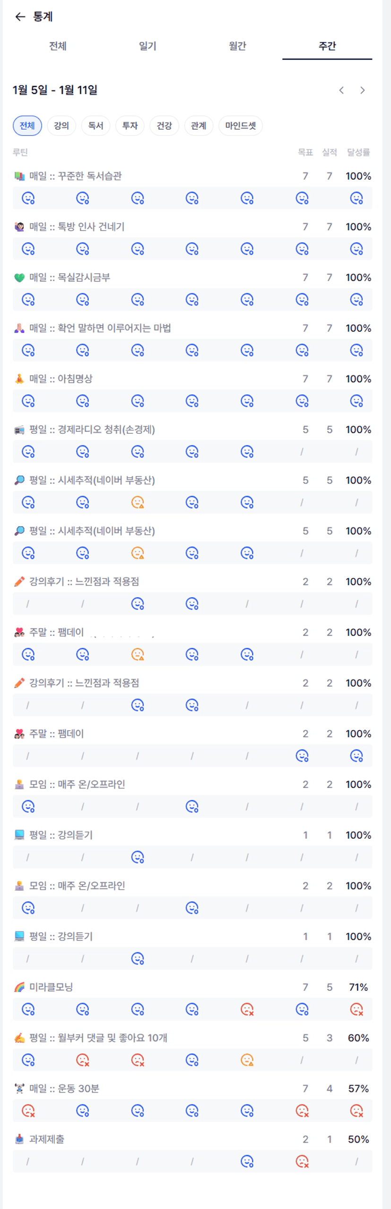Click the radio icon beside 경제라디오 청취

click(x=19, y=430)
